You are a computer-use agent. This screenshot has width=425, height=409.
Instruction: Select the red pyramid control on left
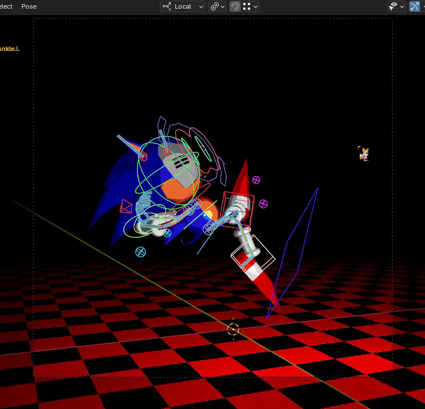pos(126,207)
